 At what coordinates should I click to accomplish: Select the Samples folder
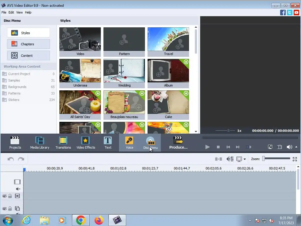[x=29, y=80]
